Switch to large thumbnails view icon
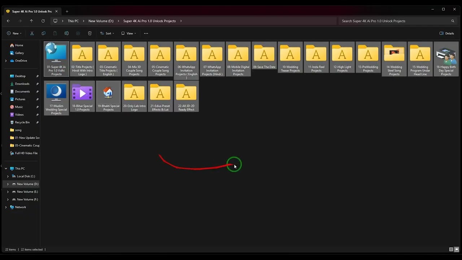462x260 pixels. click(x=457, y=250)
